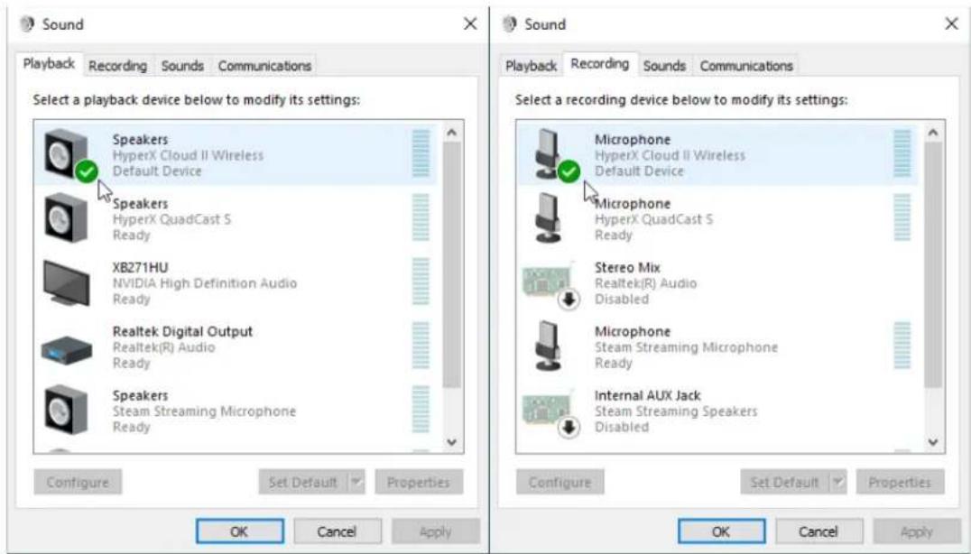The height and width of the screenshot is (554, 971).
Task: Click Cancel in the Recording window
Action: point(818,531)
